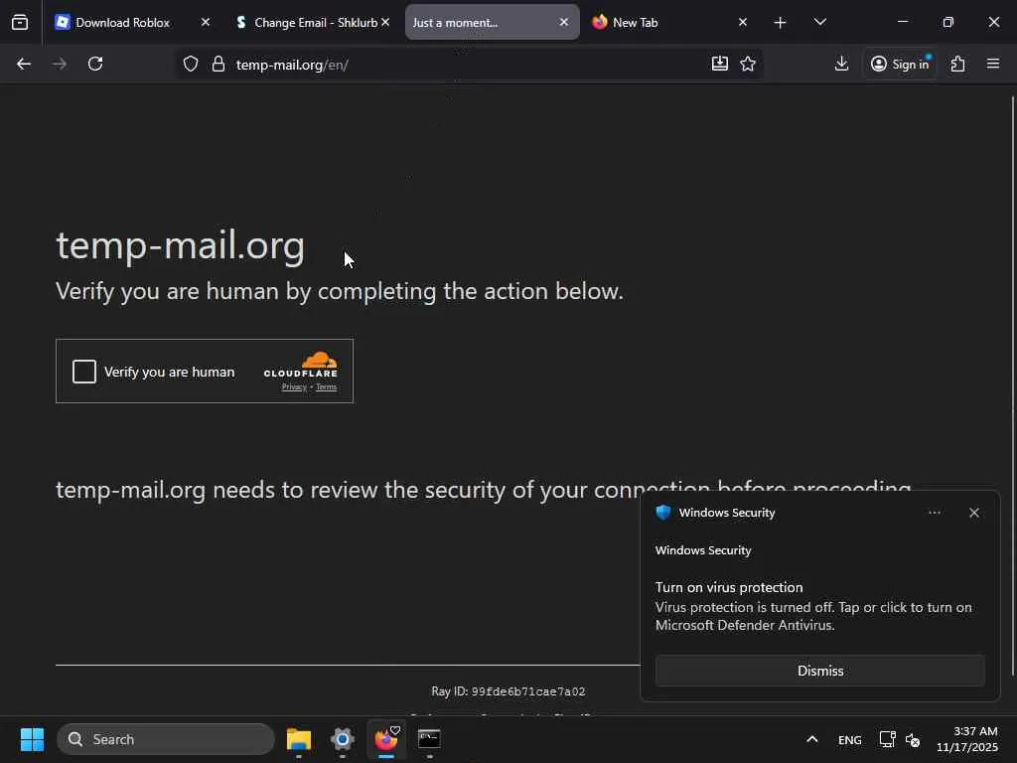Click the page vertical scrollbar
1017x763 pixels.
(1012, 386)
